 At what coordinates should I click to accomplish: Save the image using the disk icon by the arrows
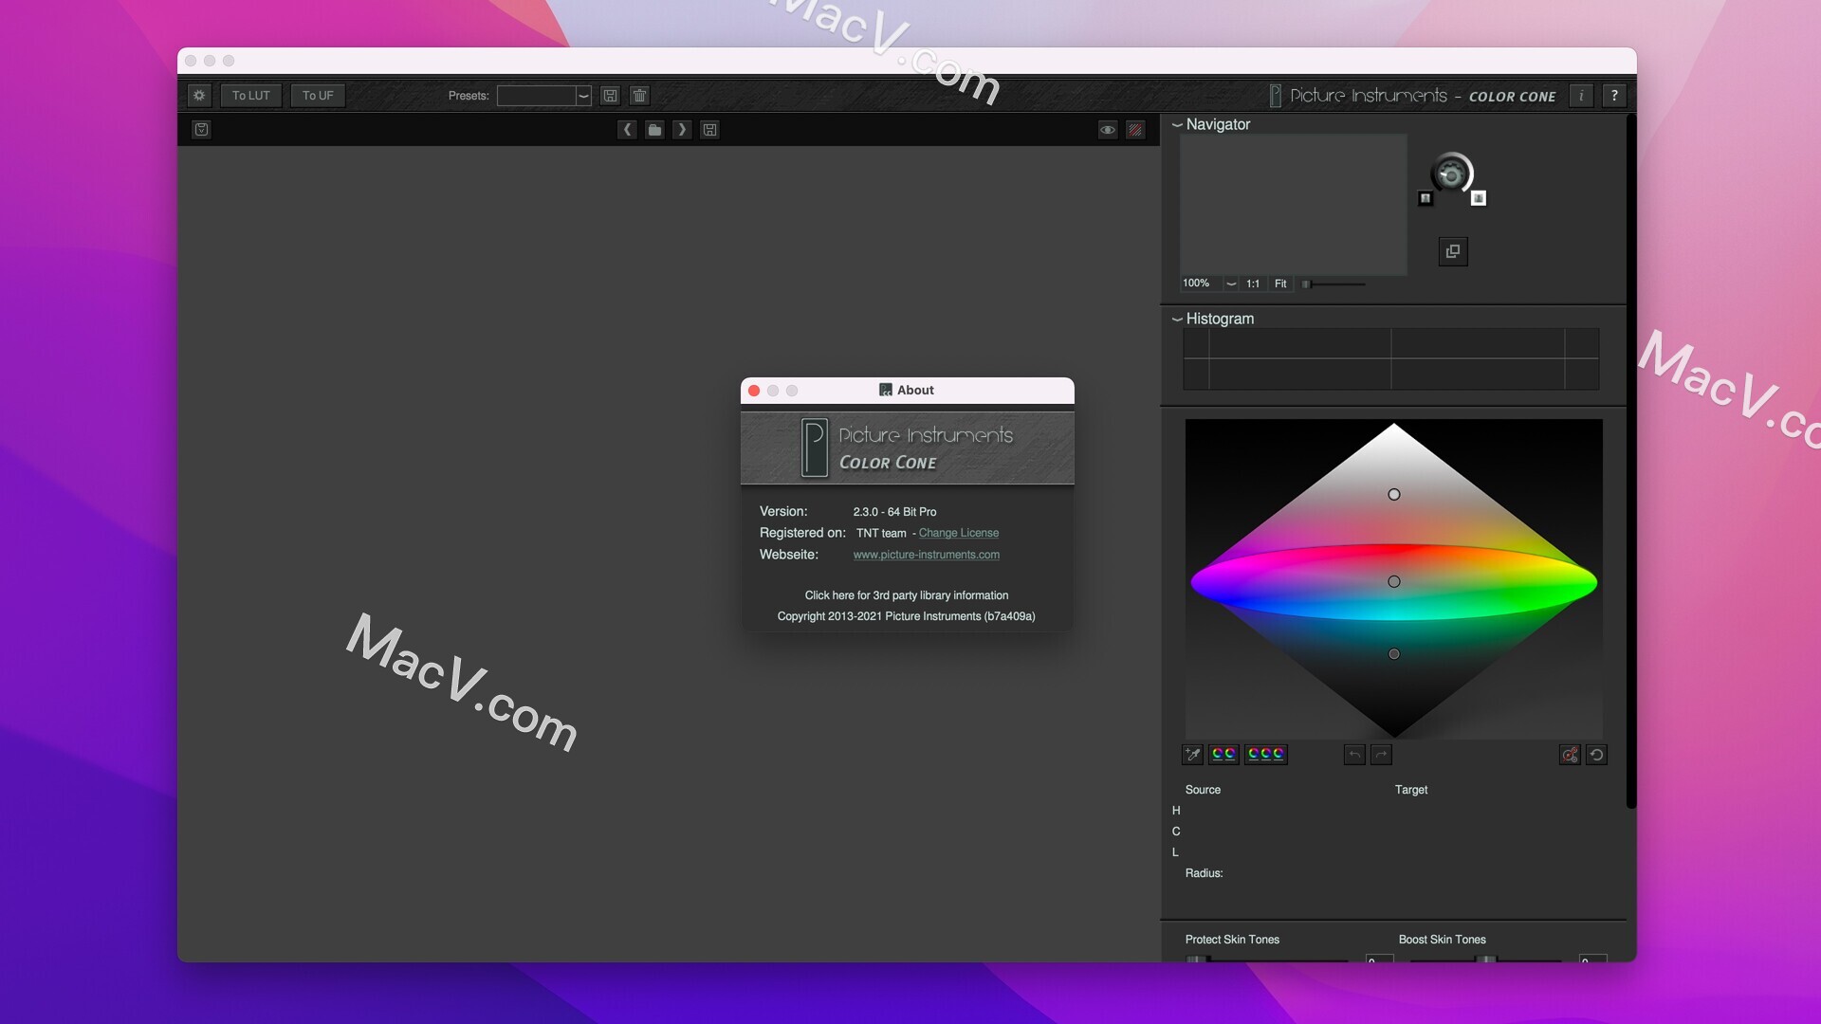coord(709,130)
